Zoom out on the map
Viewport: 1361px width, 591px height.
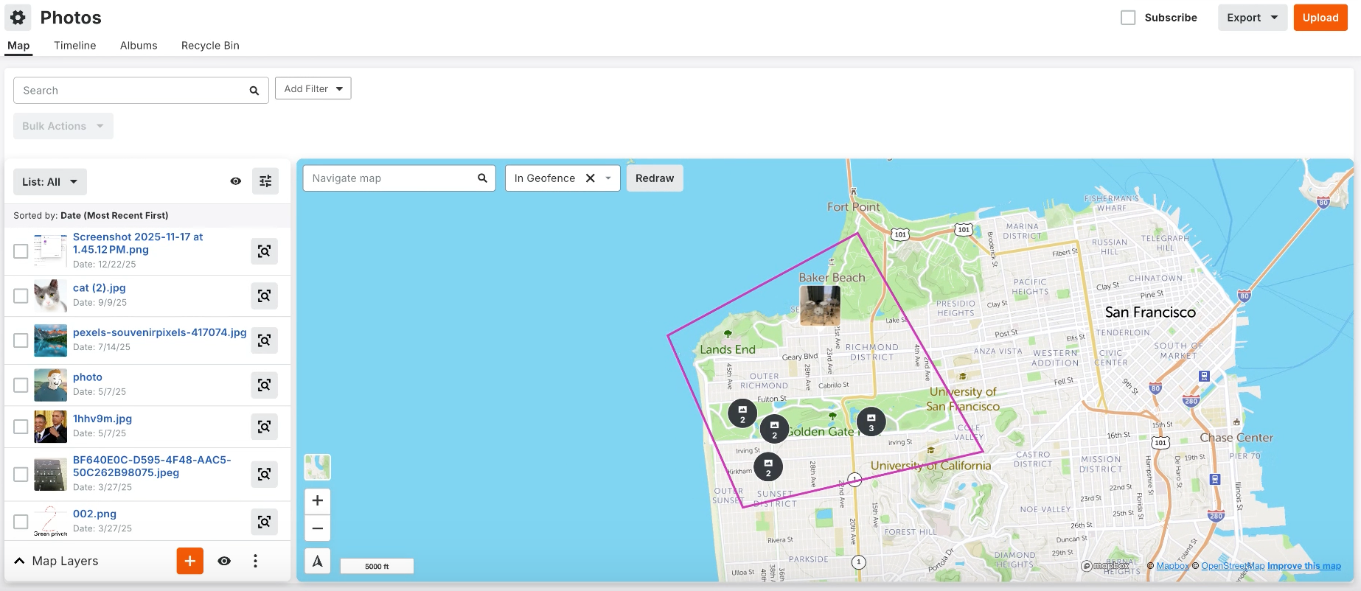tap(318, 528)
